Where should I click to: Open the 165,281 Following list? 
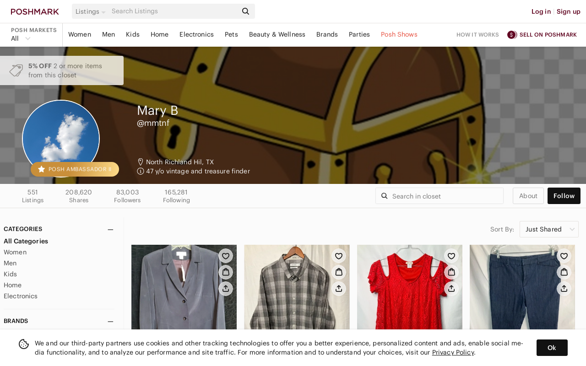(176, 196)
